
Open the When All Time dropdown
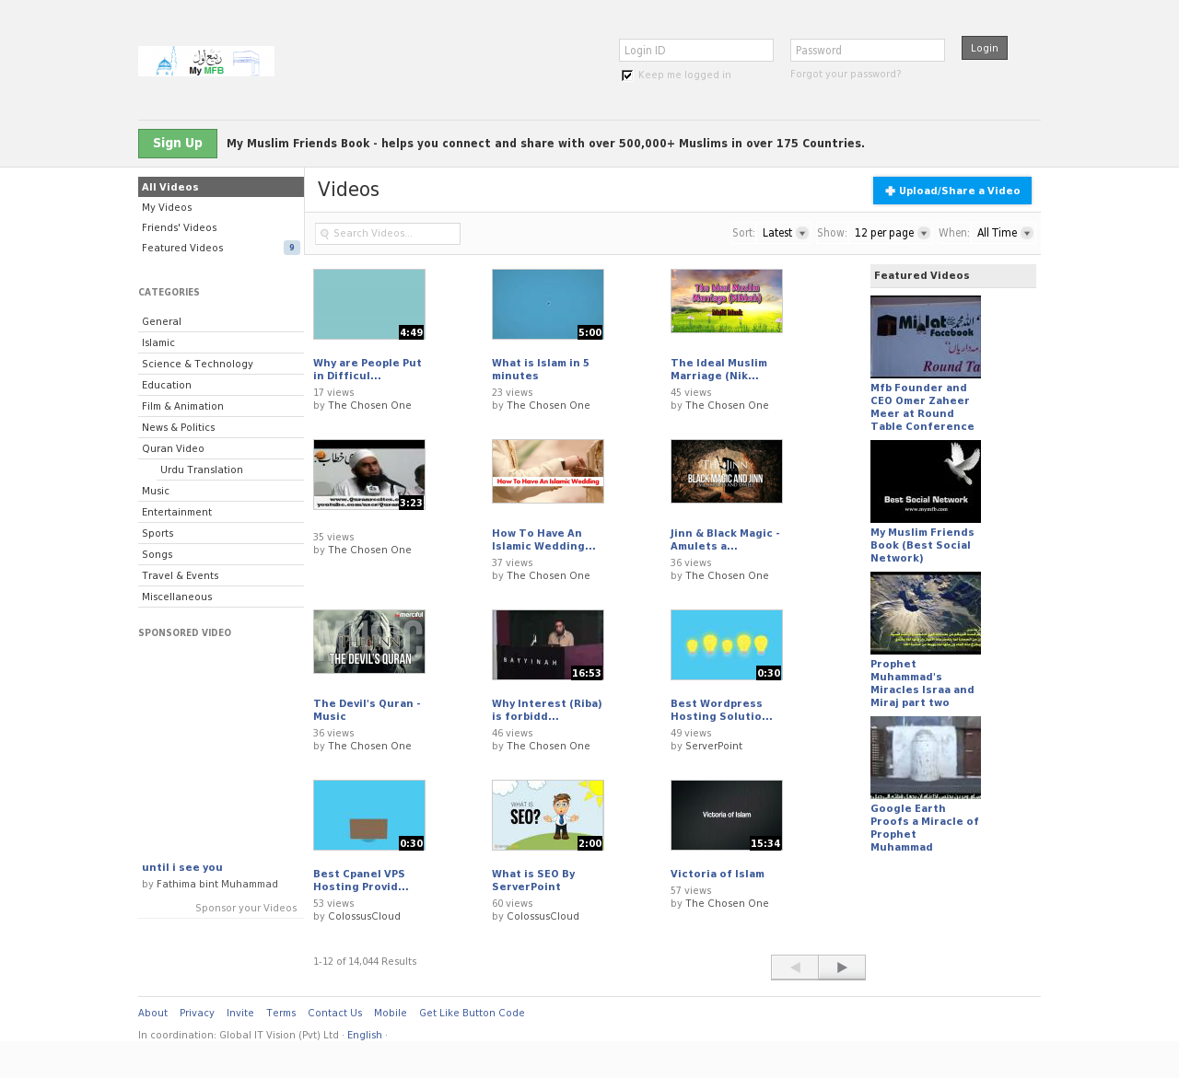(1005, 233)
